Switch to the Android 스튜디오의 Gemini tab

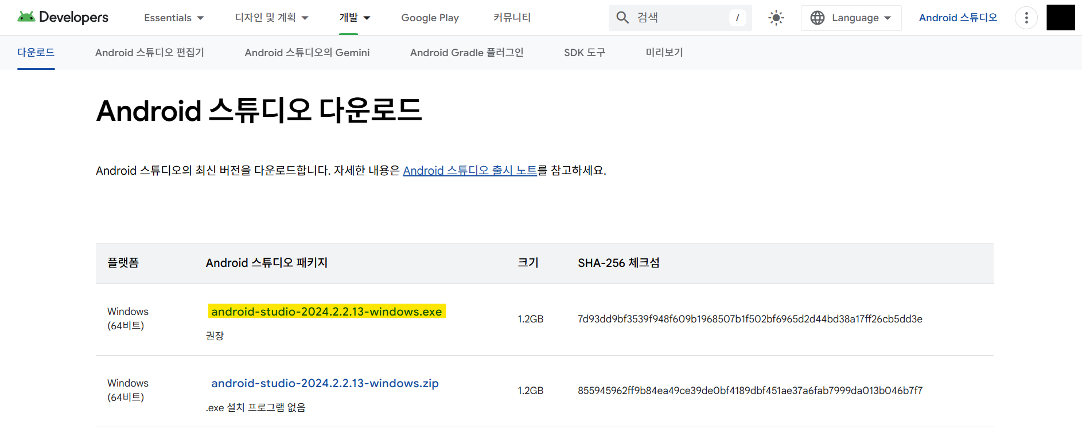pyautogui.click(x=307, y=52)
